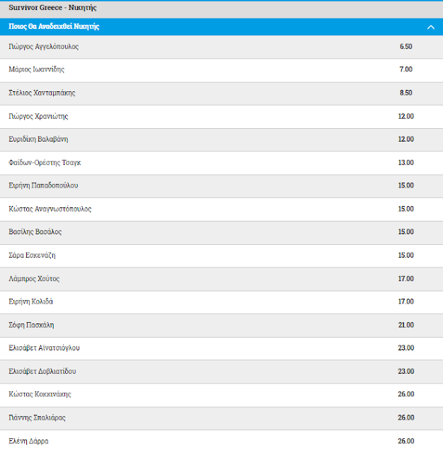Select 26.00 odds for Κώστας Κοκκινάκης
443x453 pixels.
coord(405,394)
